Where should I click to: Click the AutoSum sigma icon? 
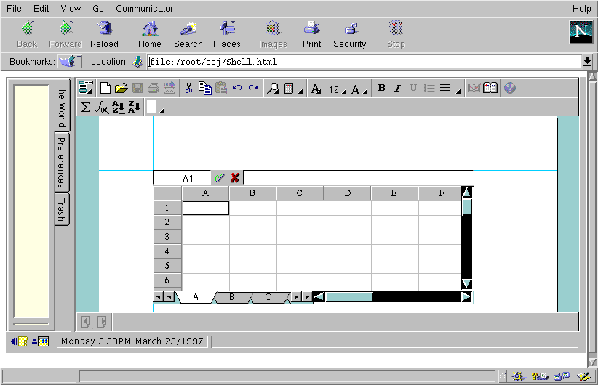pyautogui.click(x=86, y=107)
